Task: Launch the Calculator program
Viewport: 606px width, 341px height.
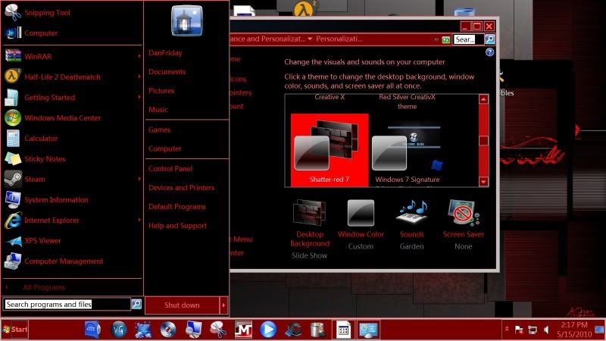Action: click(41, 139)
